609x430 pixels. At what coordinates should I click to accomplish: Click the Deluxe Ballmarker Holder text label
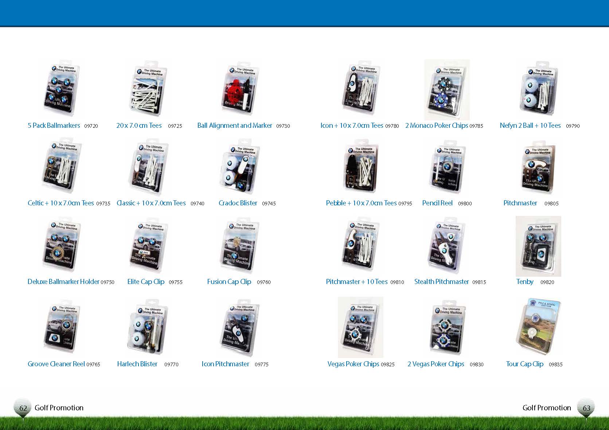[x=63, y=282]
